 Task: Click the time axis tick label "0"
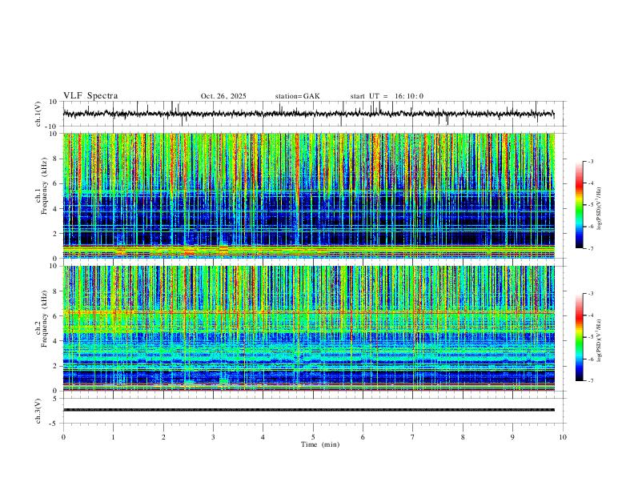coord(63,437)
